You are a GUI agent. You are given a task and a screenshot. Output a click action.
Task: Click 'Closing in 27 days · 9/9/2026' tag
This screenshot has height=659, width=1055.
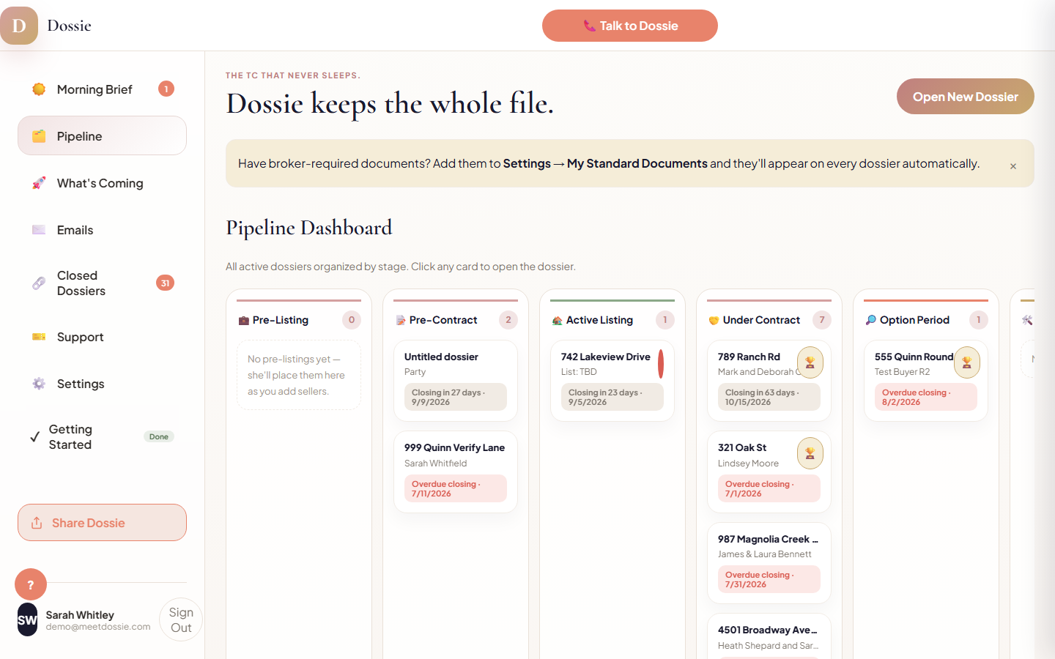(456, 397)
